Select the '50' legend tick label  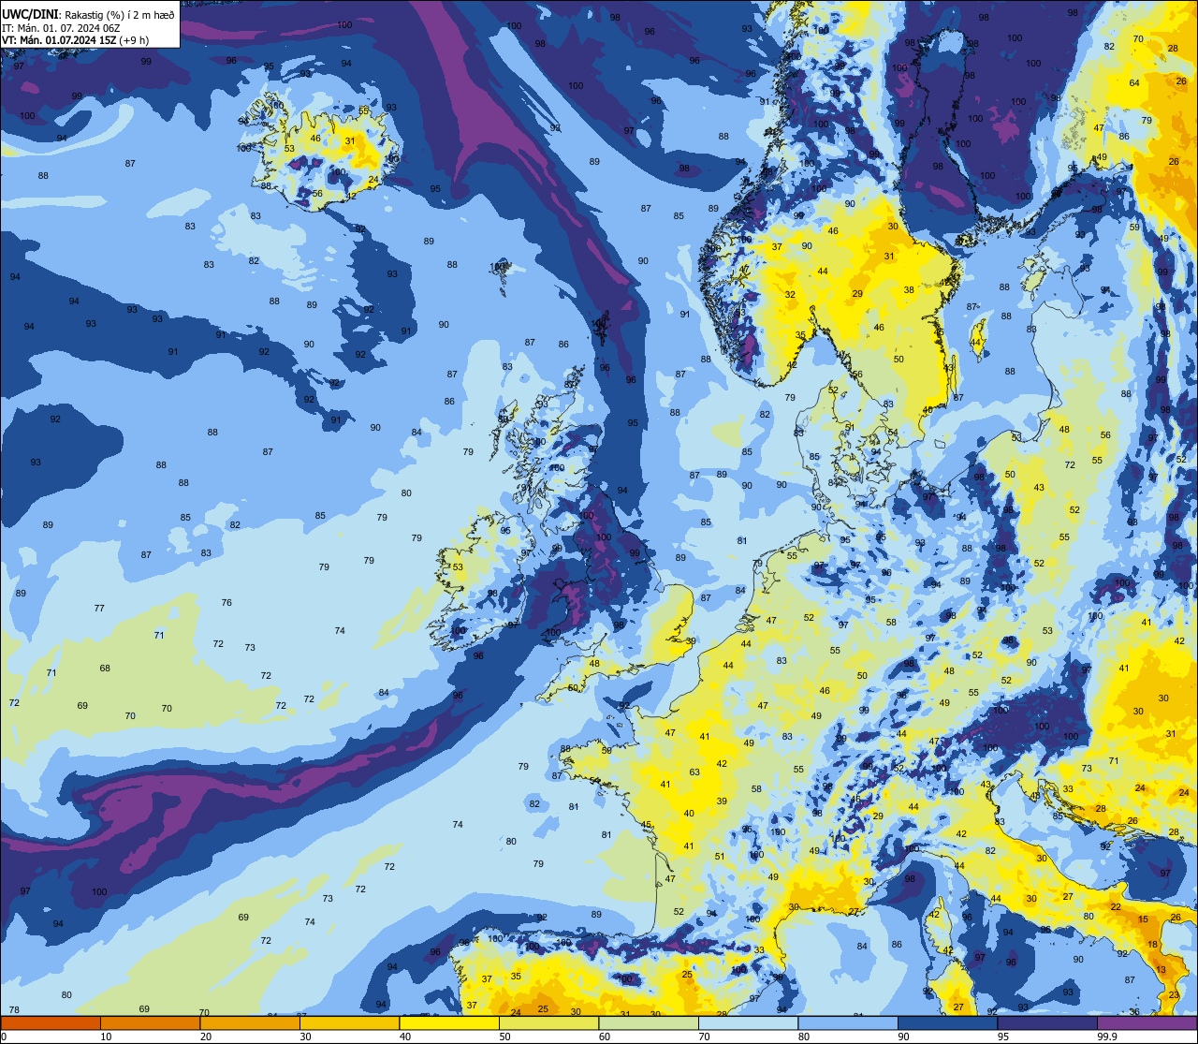coord(504,1037)
